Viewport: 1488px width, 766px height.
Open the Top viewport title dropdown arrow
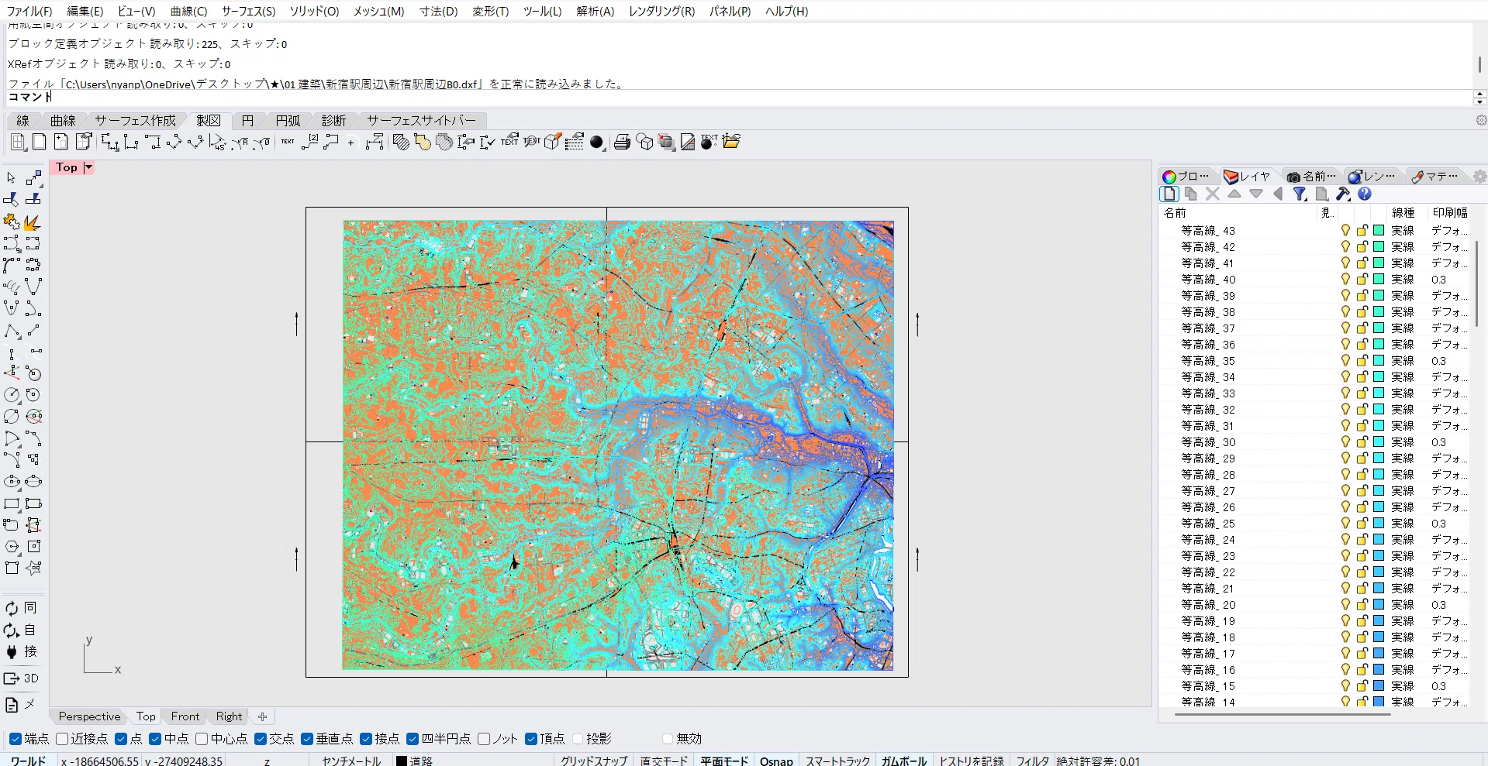(88, 167)
